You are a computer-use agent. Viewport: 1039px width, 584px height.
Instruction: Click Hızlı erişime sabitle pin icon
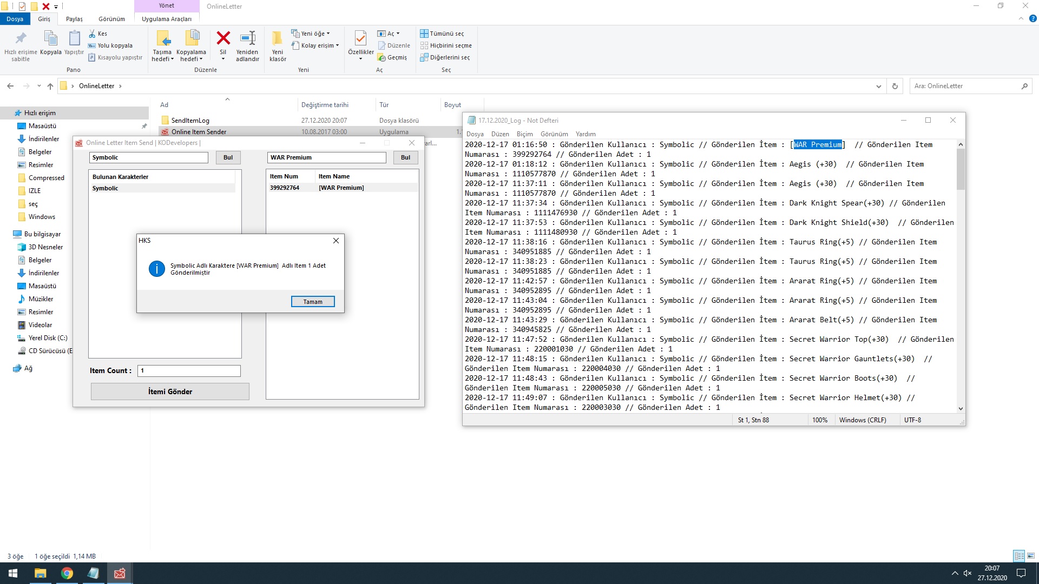click(x=21, y=39)
